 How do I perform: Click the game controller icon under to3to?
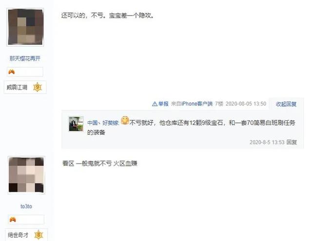pos(13,220)
